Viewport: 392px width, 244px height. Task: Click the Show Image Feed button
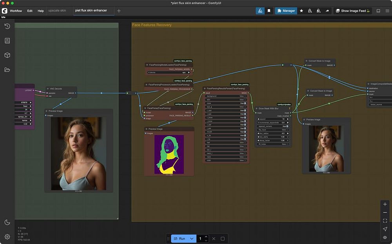(x=353, y=11)
